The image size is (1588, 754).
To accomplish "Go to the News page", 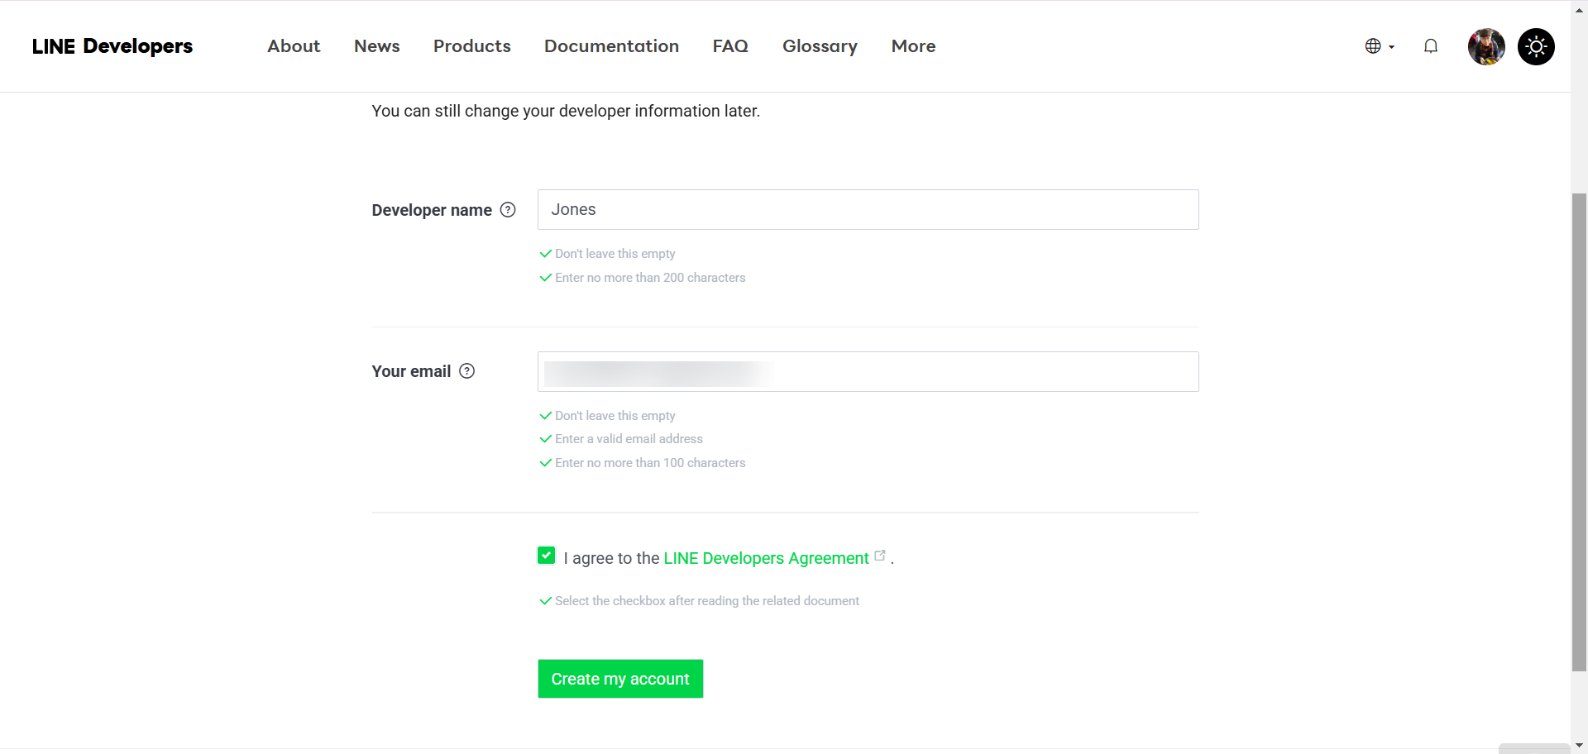I will tap(377, 46).
